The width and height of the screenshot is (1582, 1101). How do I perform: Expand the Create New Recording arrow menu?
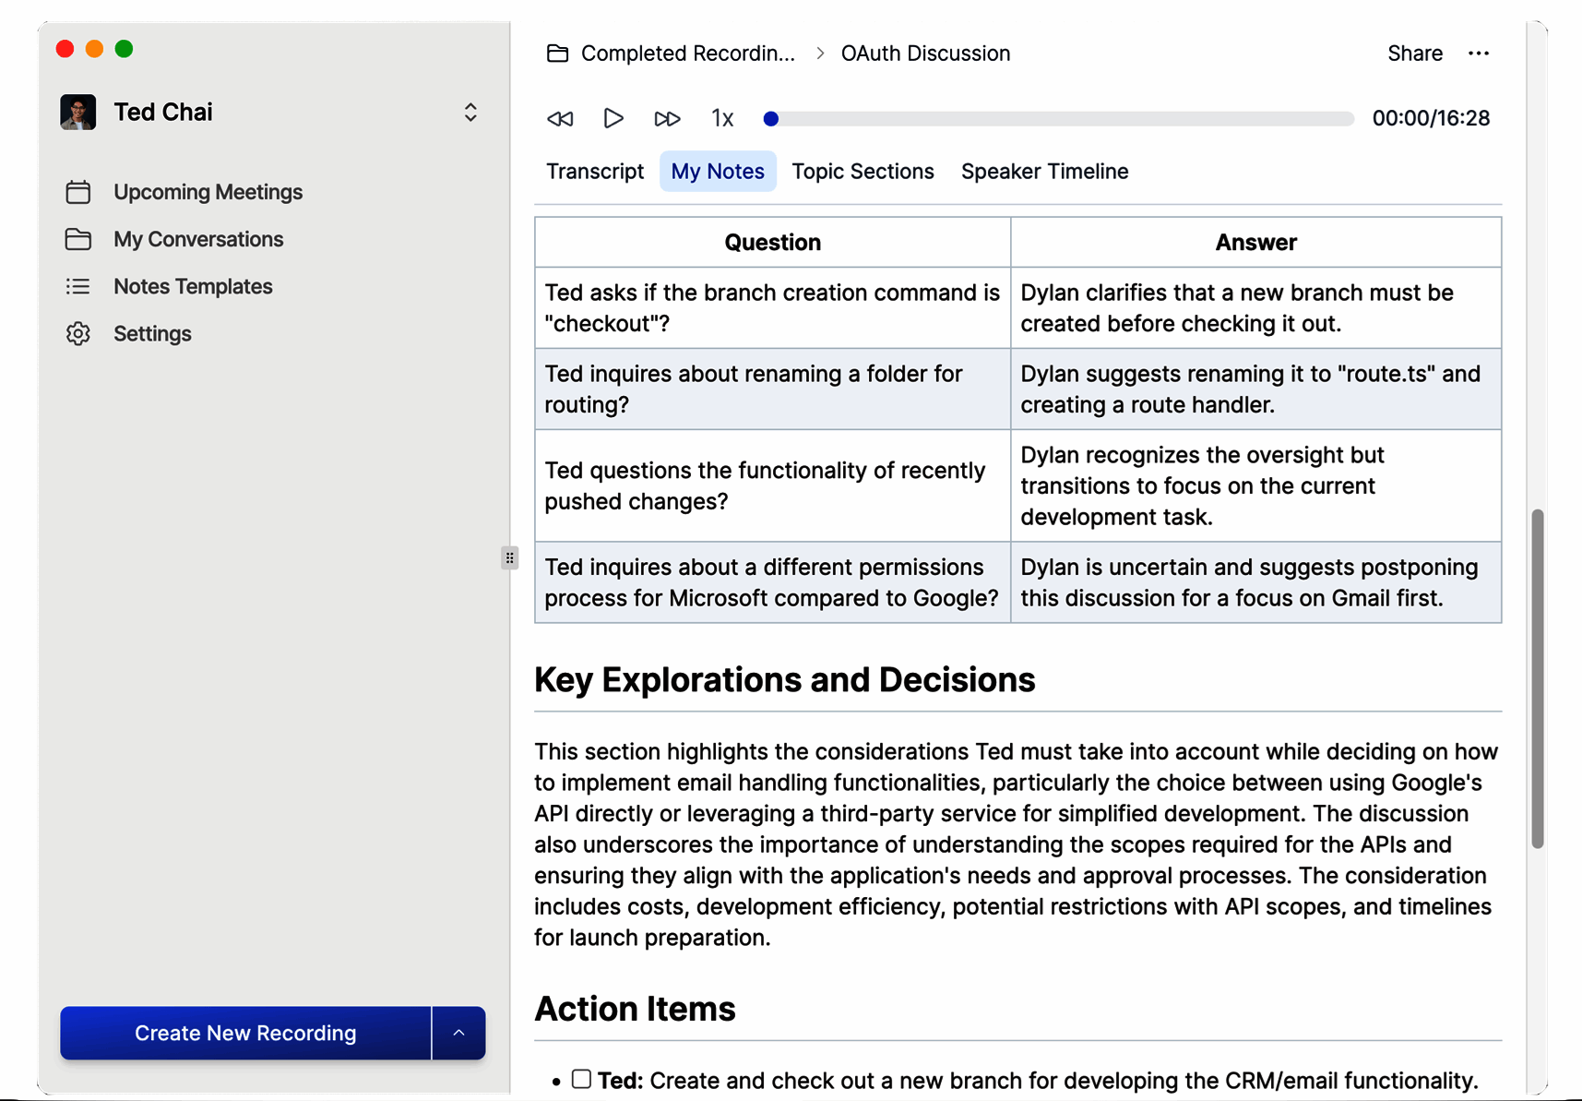coord(458,1033)
